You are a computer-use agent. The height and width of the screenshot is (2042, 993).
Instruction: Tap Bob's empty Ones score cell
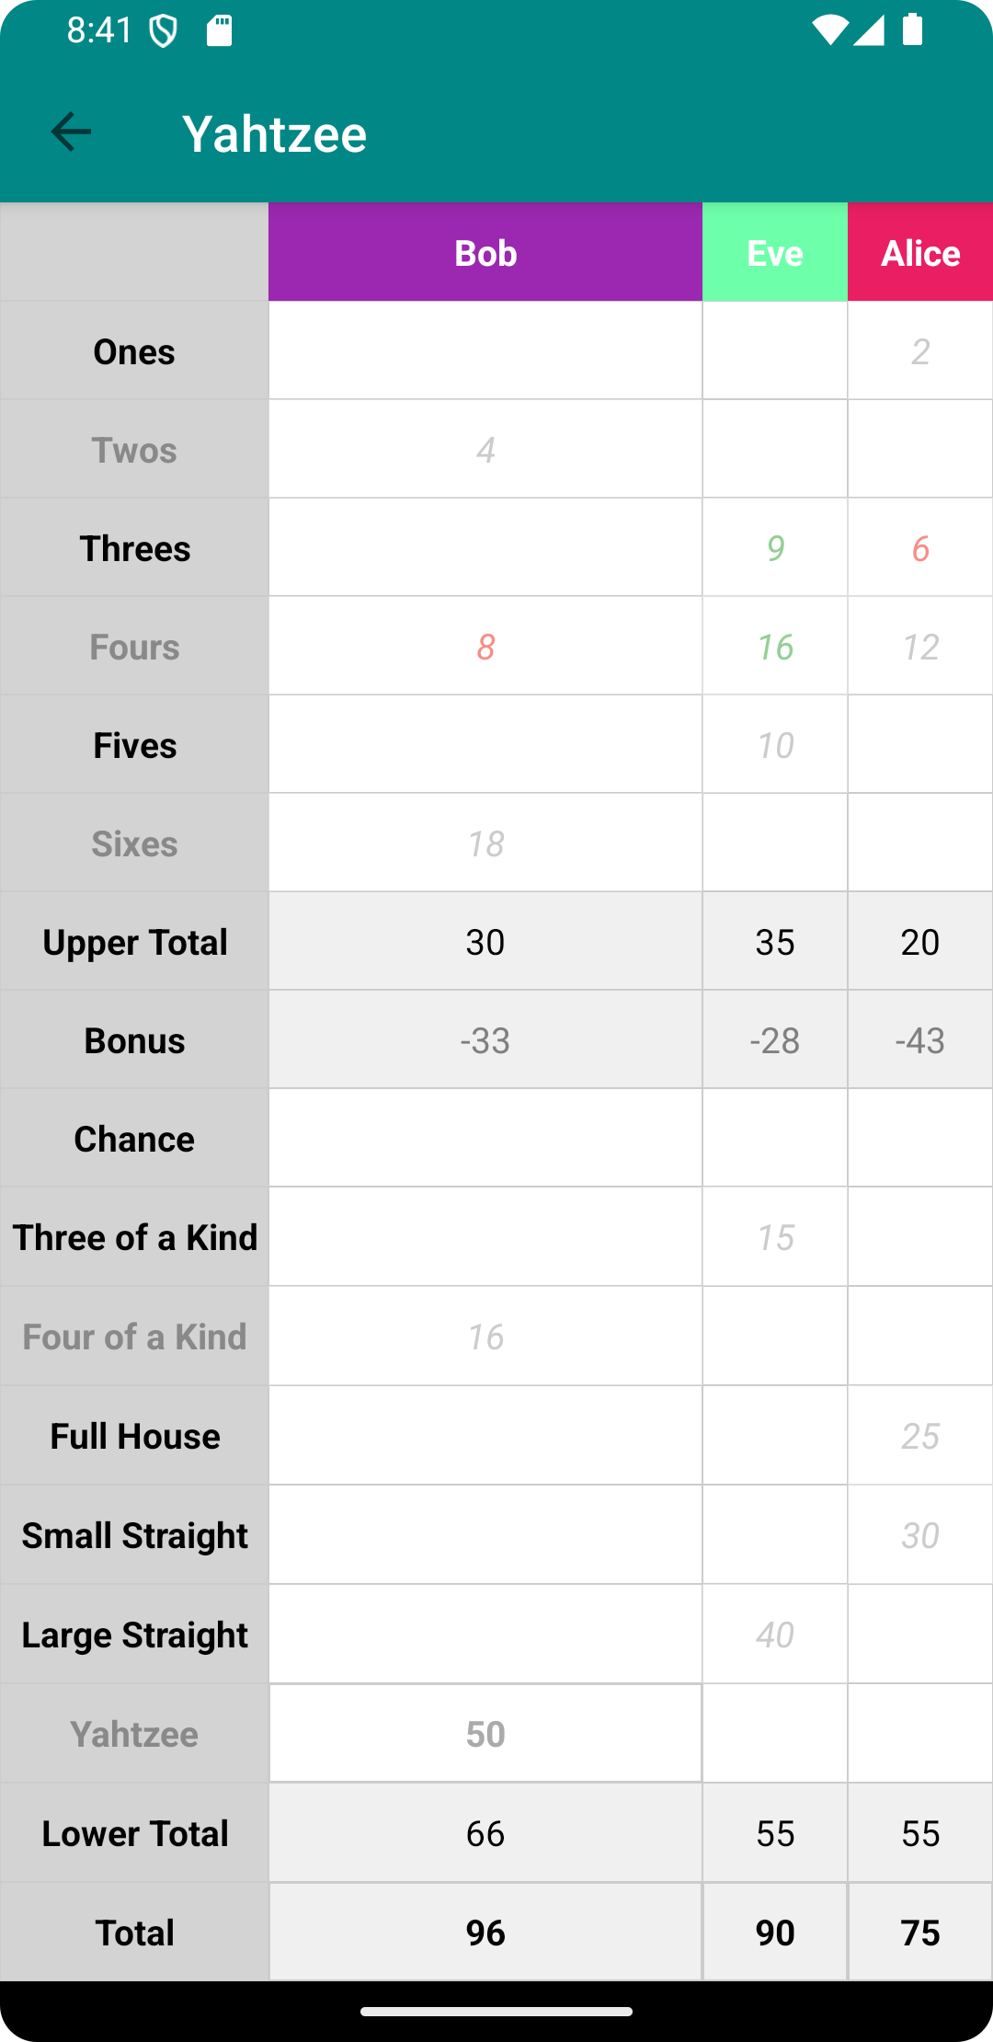(x=485, y=350)
